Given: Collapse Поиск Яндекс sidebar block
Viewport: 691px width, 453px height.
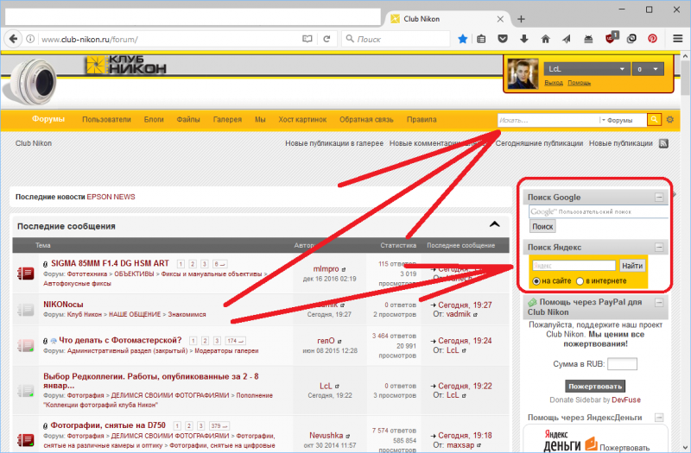Looking at the screenshot, I should click(659, 248).
